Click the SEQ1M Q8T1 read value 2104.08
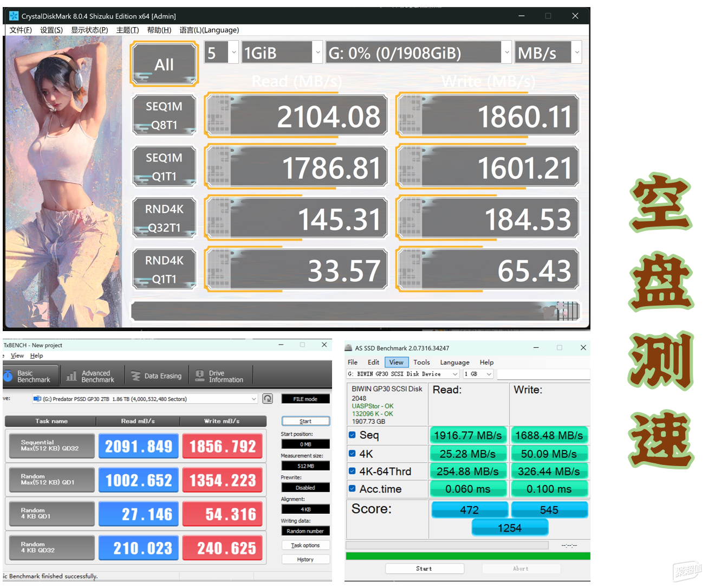 click(x=296, y=115)
